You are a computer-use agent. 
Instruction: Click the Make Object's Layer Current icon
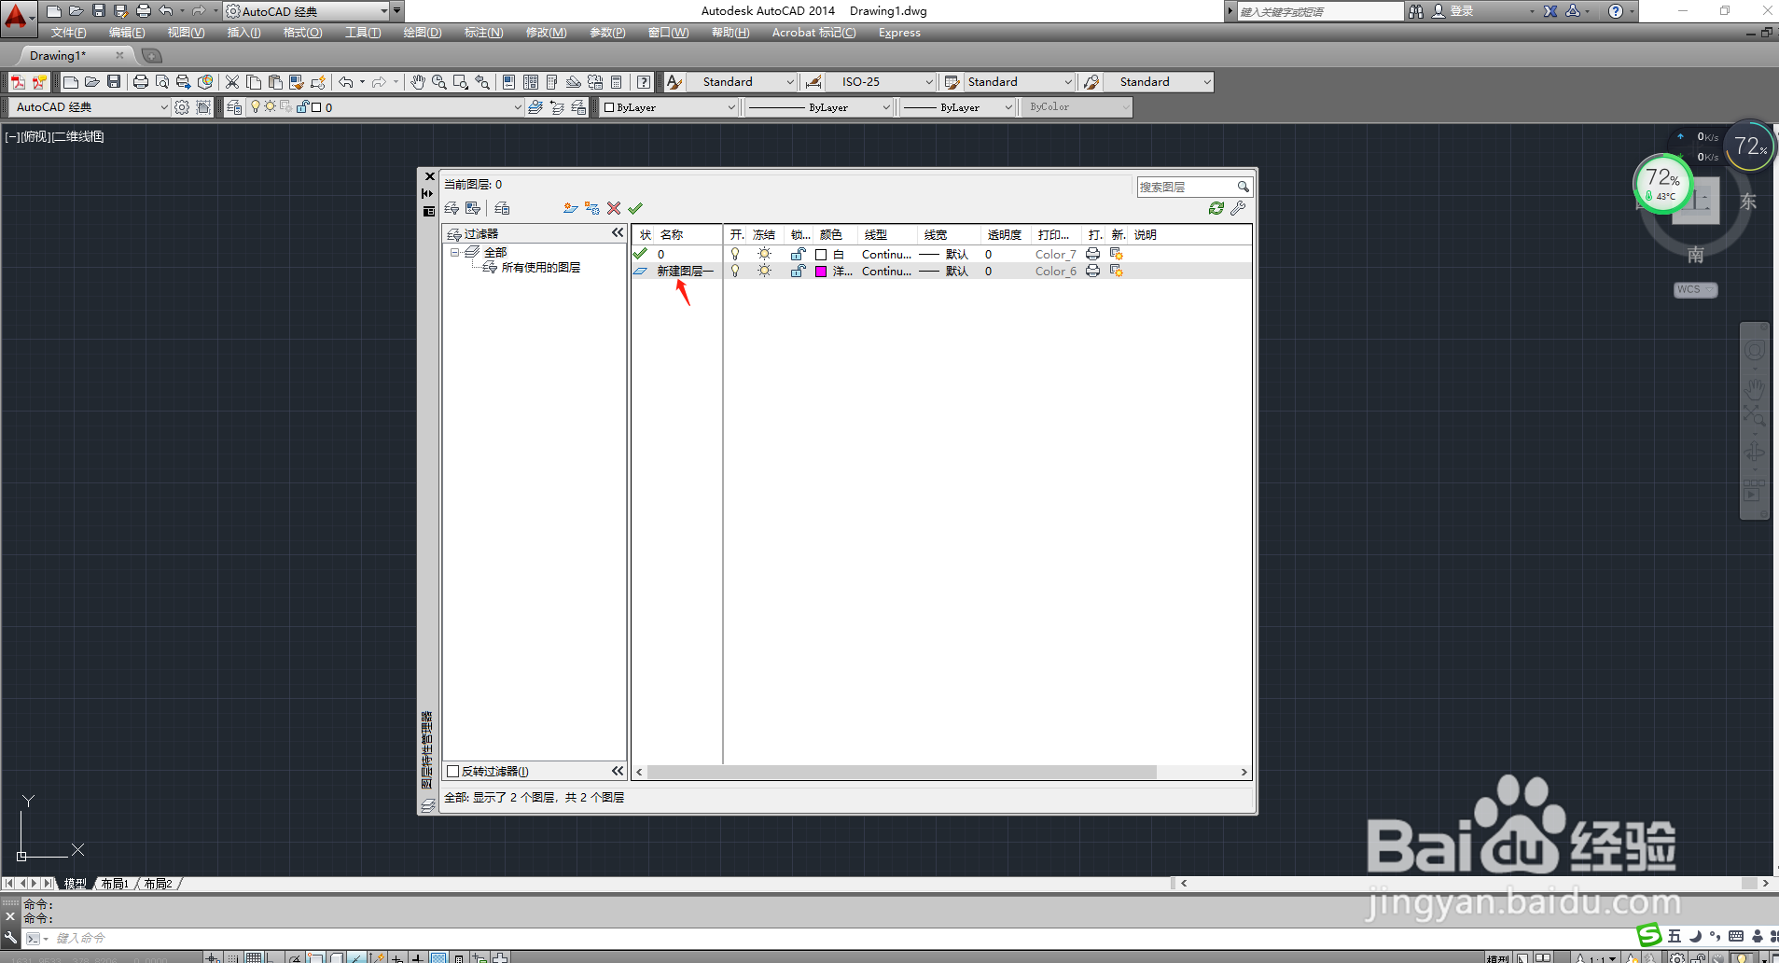pos(535,107)
